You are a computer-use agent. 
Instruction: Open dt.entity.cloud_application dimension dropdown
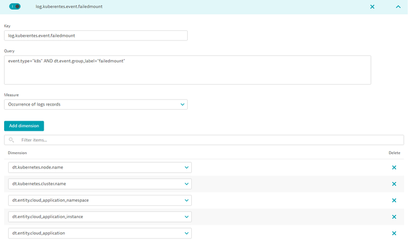click(100, 233)
